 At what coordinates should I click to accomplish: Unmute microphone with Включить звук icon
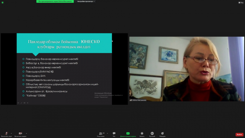pyautogui.click(x=6, y=133)
